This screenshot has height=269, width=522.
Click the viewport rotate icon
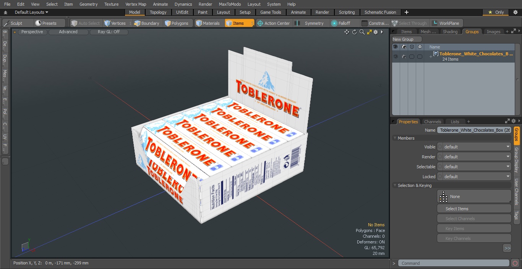pos(354,32)
